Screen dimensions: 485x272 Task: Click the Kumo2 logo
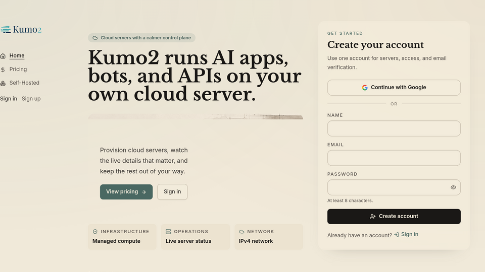point(21,30)
